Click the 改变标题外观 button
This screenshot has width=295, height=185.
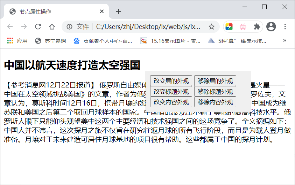pyautogui.click(x=171, y=92)
